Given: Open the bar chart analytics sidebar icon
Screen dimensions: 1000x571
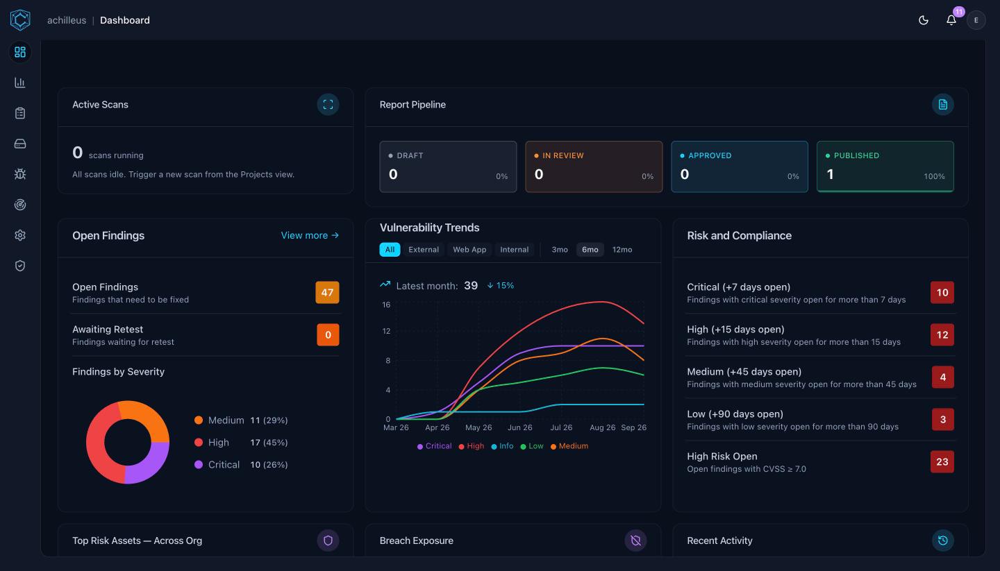Looking at the screenshot, I should click(20, 83).
